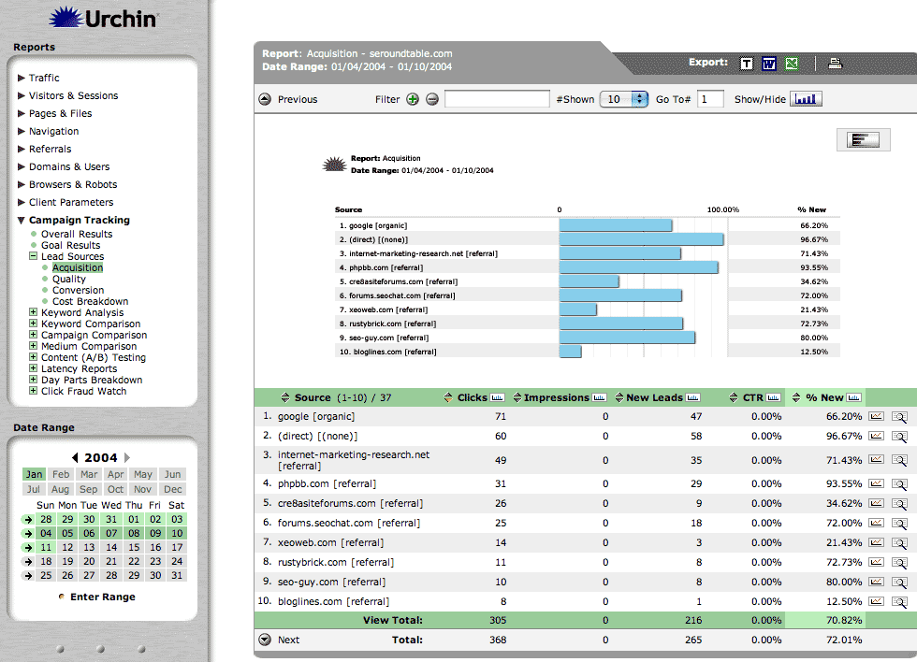This screenshot has width=917, height=662.
Task: Go to Next page arrow icon
Action: click(x=265, y=640)
